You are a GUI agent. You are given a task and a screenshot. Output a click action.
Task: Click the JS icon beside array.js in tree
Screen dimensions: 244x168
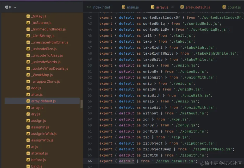point(28,108)
